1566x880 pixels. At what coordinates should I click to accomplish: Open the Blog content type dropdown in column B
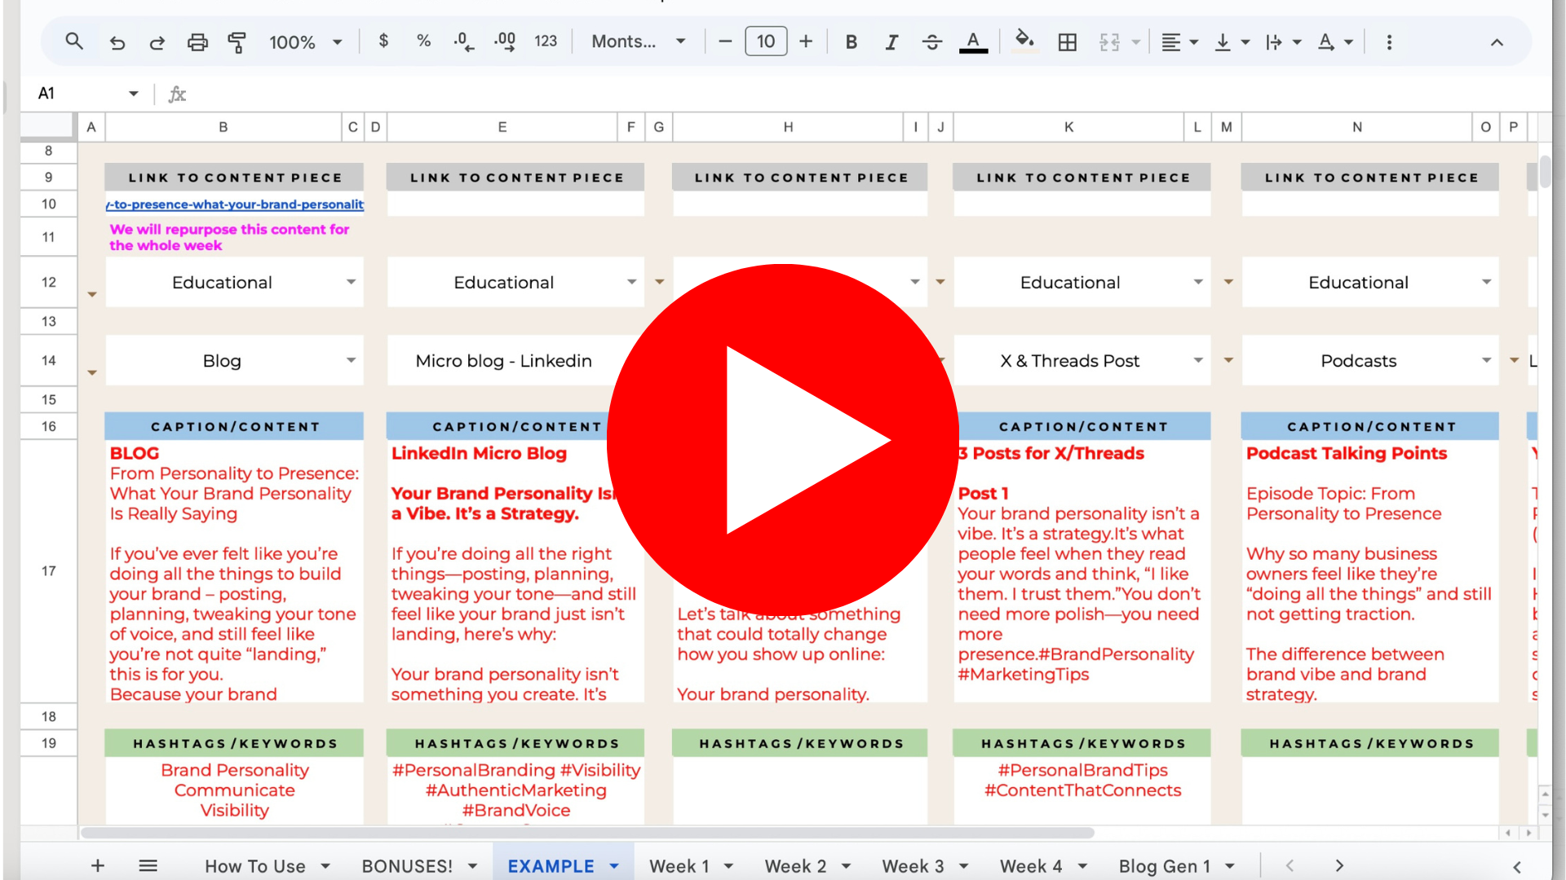pyautogui.click(x=351, y=360)
